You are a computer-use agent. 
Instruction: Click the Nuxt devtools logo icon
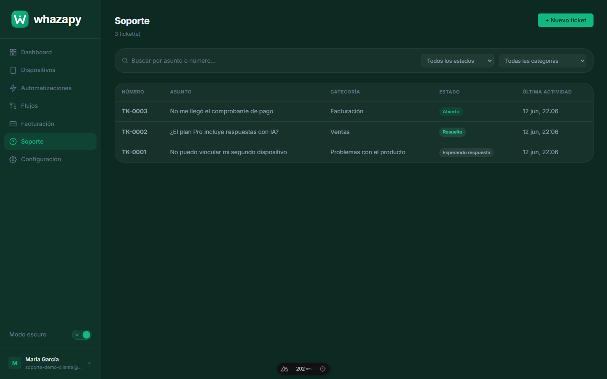pos(285,369)
